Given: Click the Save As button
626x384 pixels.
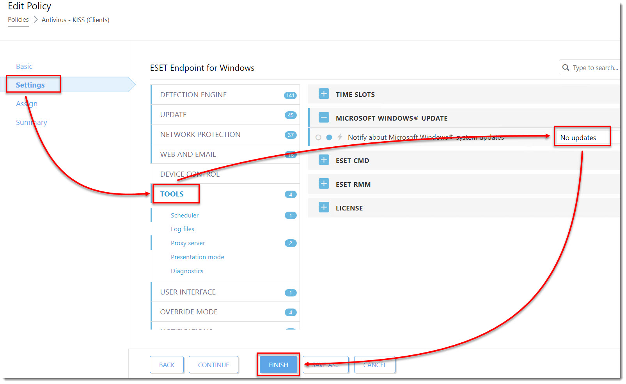Looking at the screenshot, I should [326, 365].
